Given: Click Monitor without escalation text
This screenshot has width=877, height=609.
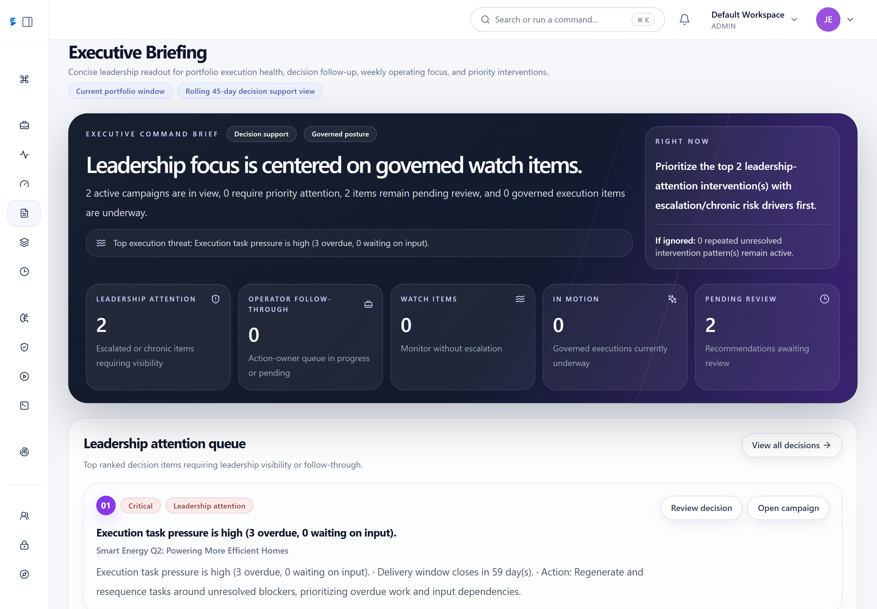Looking at the screenshot, I should pyautogui.click(x=451, y=348).
